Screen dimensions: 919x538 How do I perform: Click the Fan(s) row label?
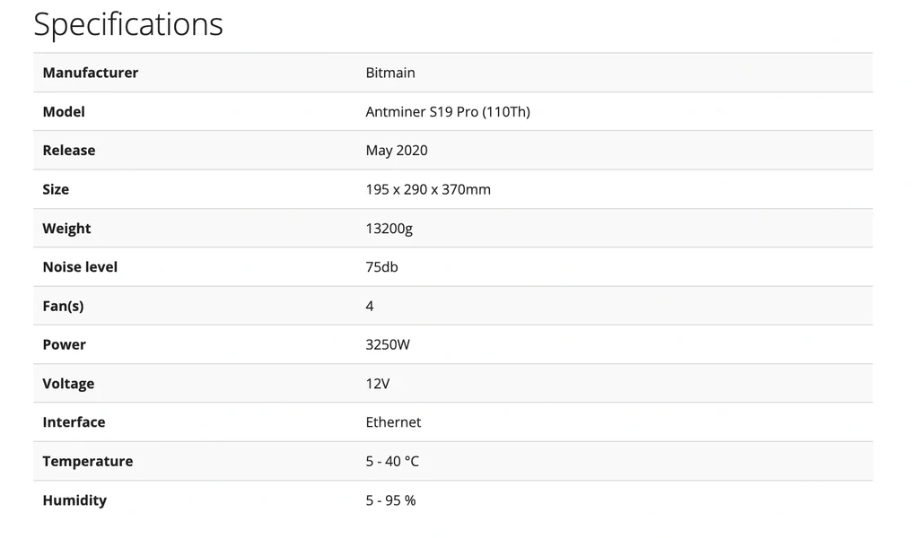tap(63, 306)
